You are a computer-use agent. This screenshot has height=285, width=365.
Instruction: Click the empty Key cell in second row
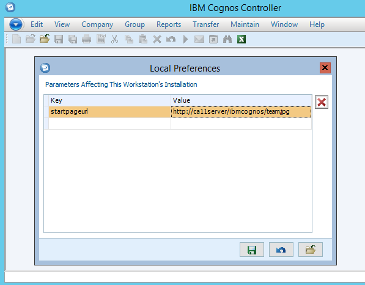(x=109, y=123)
